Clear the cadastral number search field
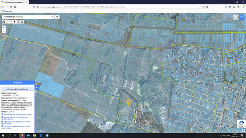Viewport: 246px width, 138px height. pyautogui.click(x=52, y=17)
